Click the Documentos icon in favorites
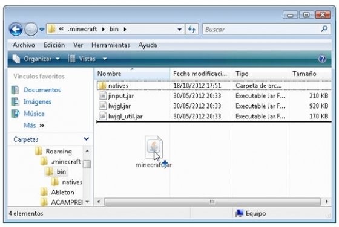Viewport: 339px width, 227px height. (15, 90)
